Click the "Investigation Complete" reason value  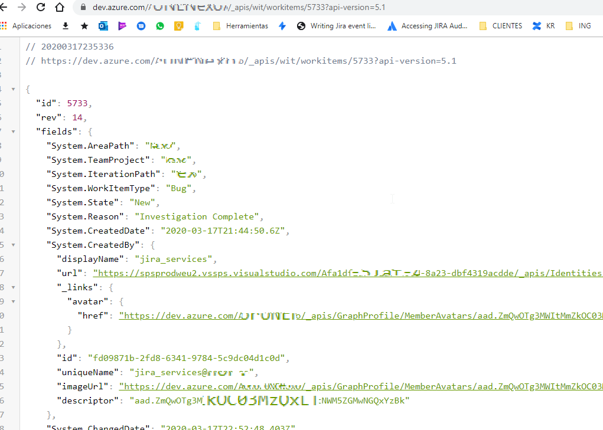pos(197,216)
